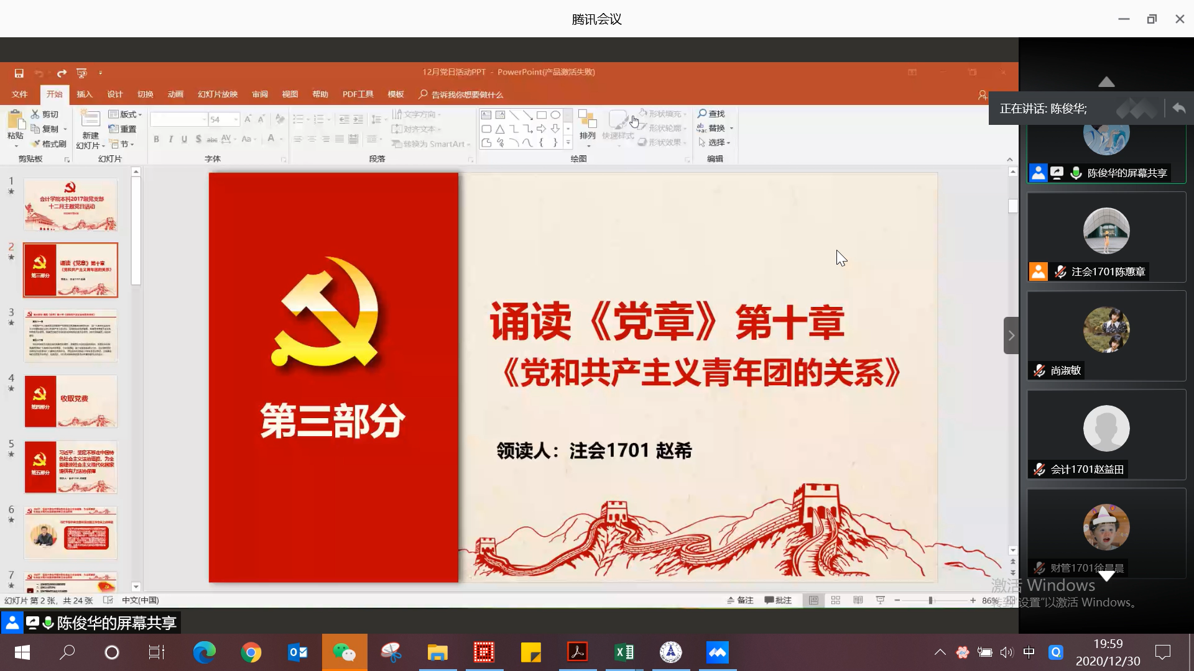Toggle Underline formatting in the font group
Image resolution: width=1194 pixels, height=671 pixels.
[x=184, y=139]
